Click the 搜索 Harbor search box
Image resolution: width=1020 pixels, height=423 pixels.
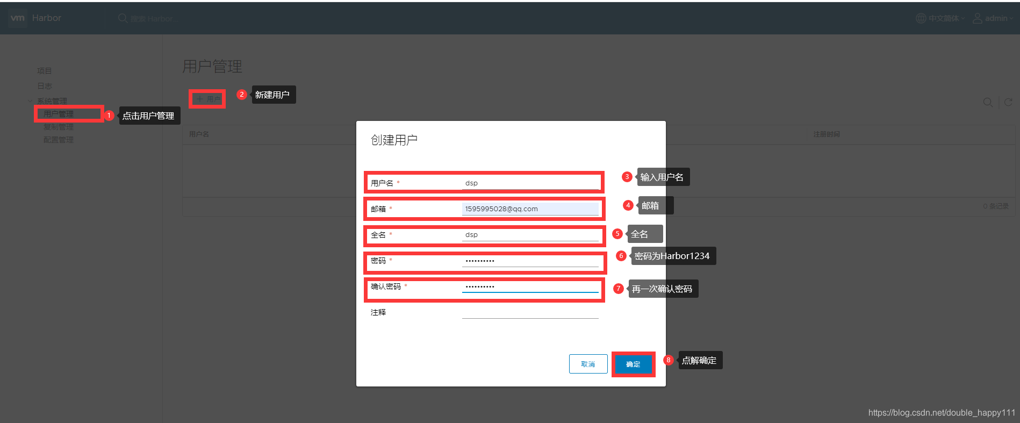(x=155, y=19)
